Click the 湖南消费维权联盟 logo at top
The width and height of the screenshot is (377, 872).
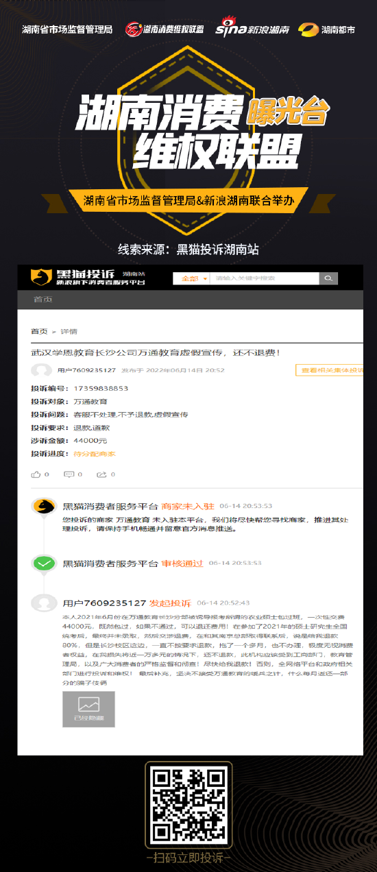click(x=165, y=29)
